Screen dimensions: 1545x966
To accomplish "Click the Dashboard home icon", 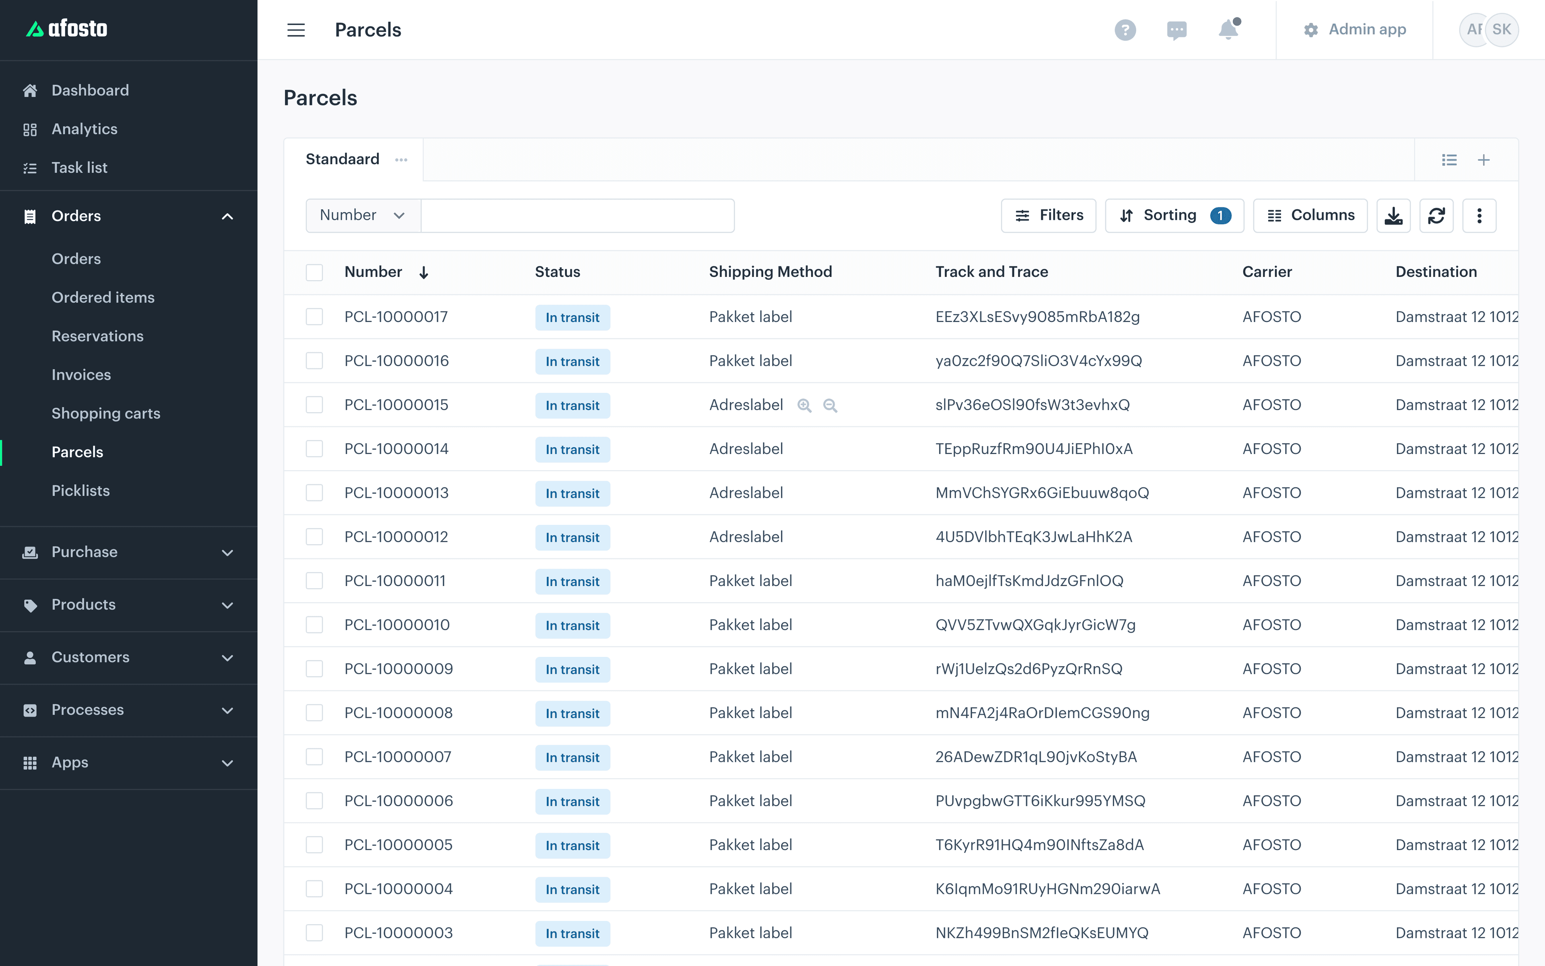I will tap(30, 91).
